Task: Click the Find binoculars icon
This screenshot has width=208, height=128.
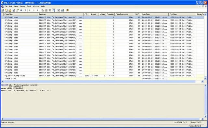Action: tap(21, 10)
